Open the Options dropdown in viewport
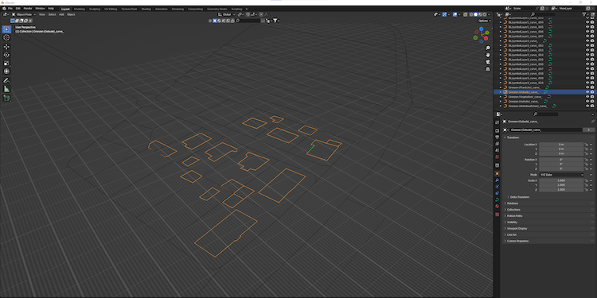Image resolution: width=597 pixels, height=298 pixels. (484, 21)
